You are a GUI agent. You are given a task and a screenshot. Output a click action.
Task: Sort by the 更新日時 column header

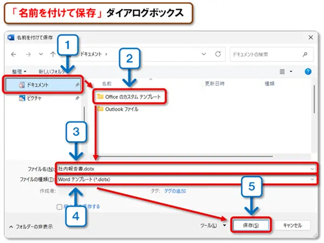pos(214,84)
